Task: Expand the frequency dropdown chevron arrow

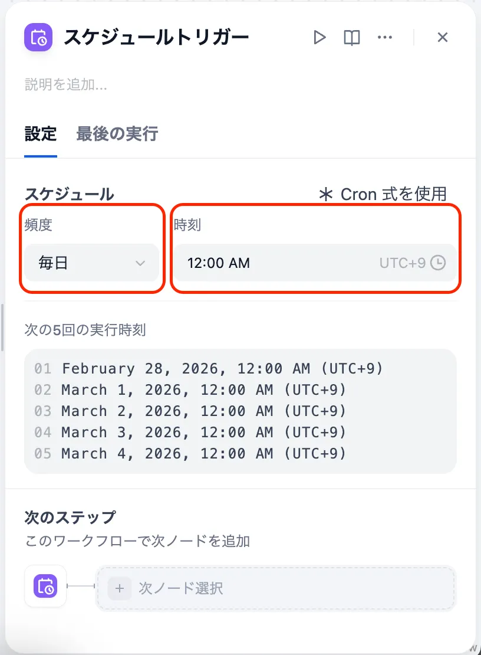Action: (x=140, y=263)
